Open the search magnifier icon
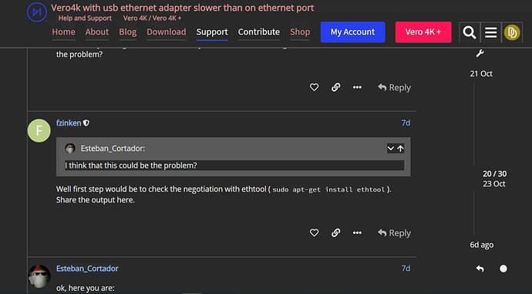Viewport: 532px width, 294px height. 470,32
